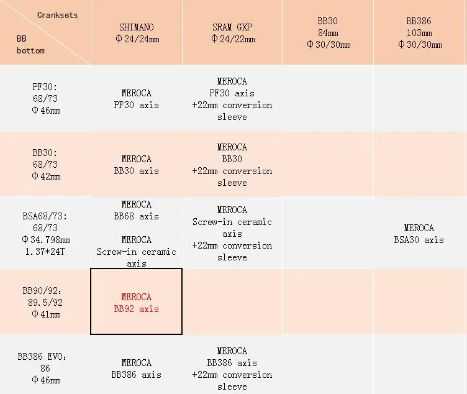Screen dimensions: 467x394
Task: Click the BB90/92: 89.5/92 row label
Action: tap(45, 301)
